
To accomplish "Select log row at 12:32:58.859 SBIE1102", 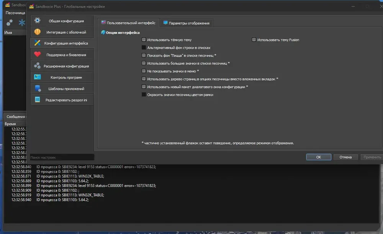I will pyautogui.click(x=191, y=171).
